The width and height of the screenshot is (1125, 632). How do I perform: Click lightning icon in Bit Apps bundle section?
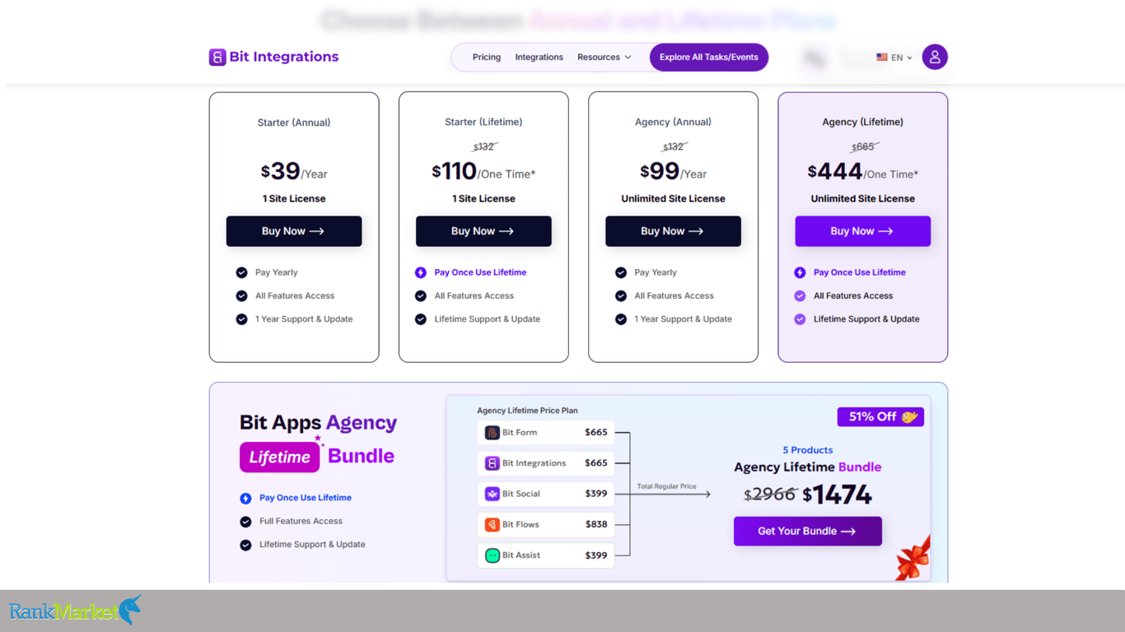click(245, 498)
